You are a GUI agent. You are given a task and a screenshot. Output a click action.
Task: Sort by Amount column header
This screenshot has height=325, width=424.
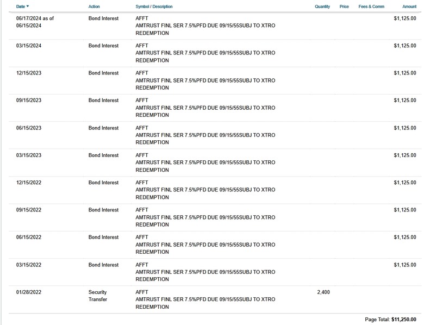[x=409, y=7]
